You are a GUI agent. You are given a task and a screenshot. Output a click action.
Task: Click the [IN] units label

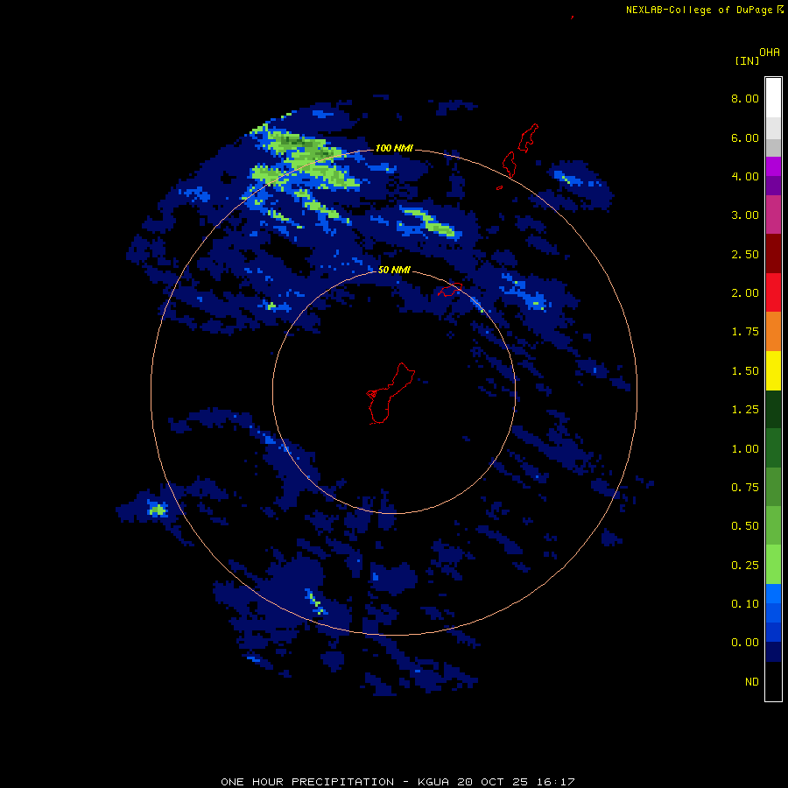click(x=747, y=60)
